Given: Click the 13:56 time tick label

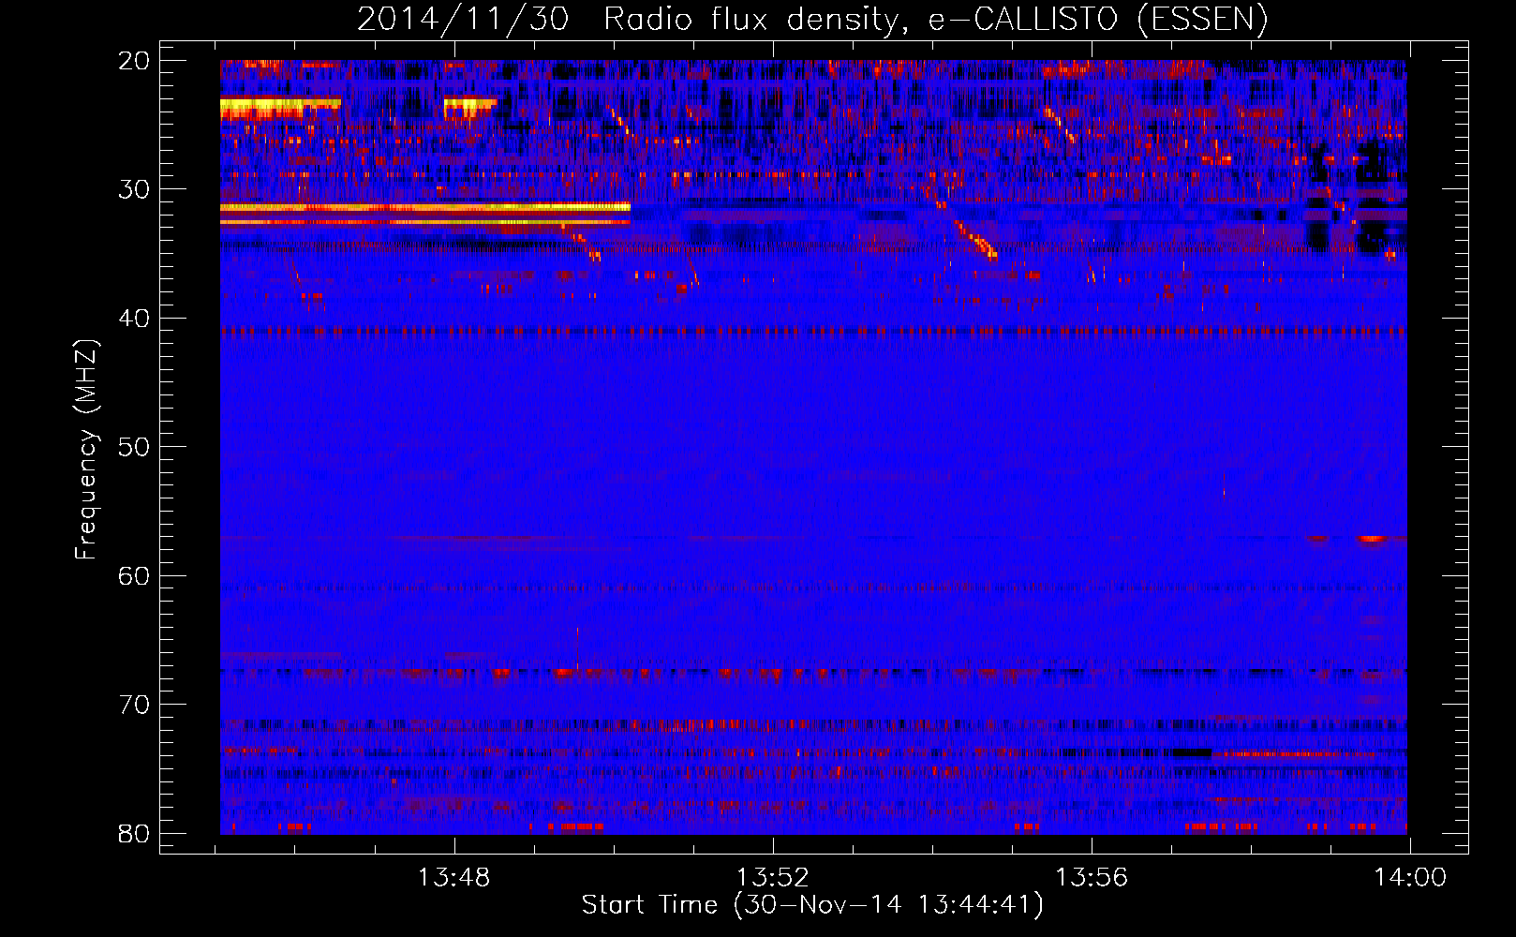Looking at the screenshot, I should tap(1092, 877).
